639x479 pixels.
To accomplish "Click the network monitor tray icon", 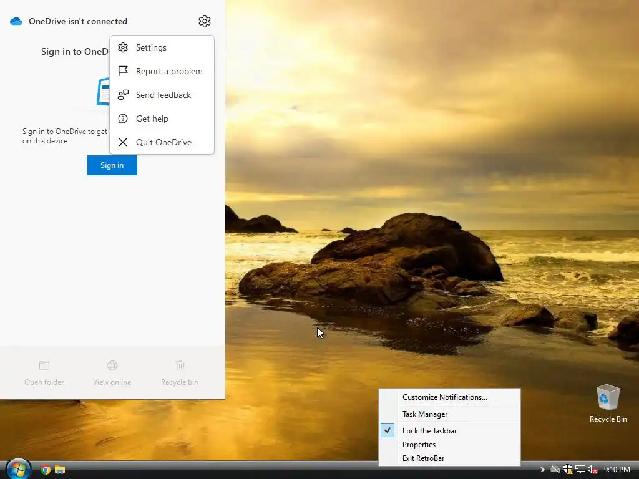I will pyautogui.click(x=580, y=470).
